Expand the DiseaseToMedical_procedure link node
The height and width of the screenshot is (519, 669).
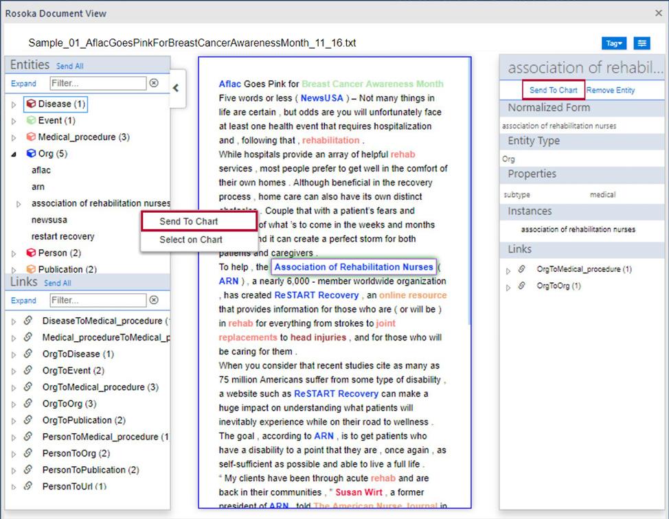coord(15,321)
